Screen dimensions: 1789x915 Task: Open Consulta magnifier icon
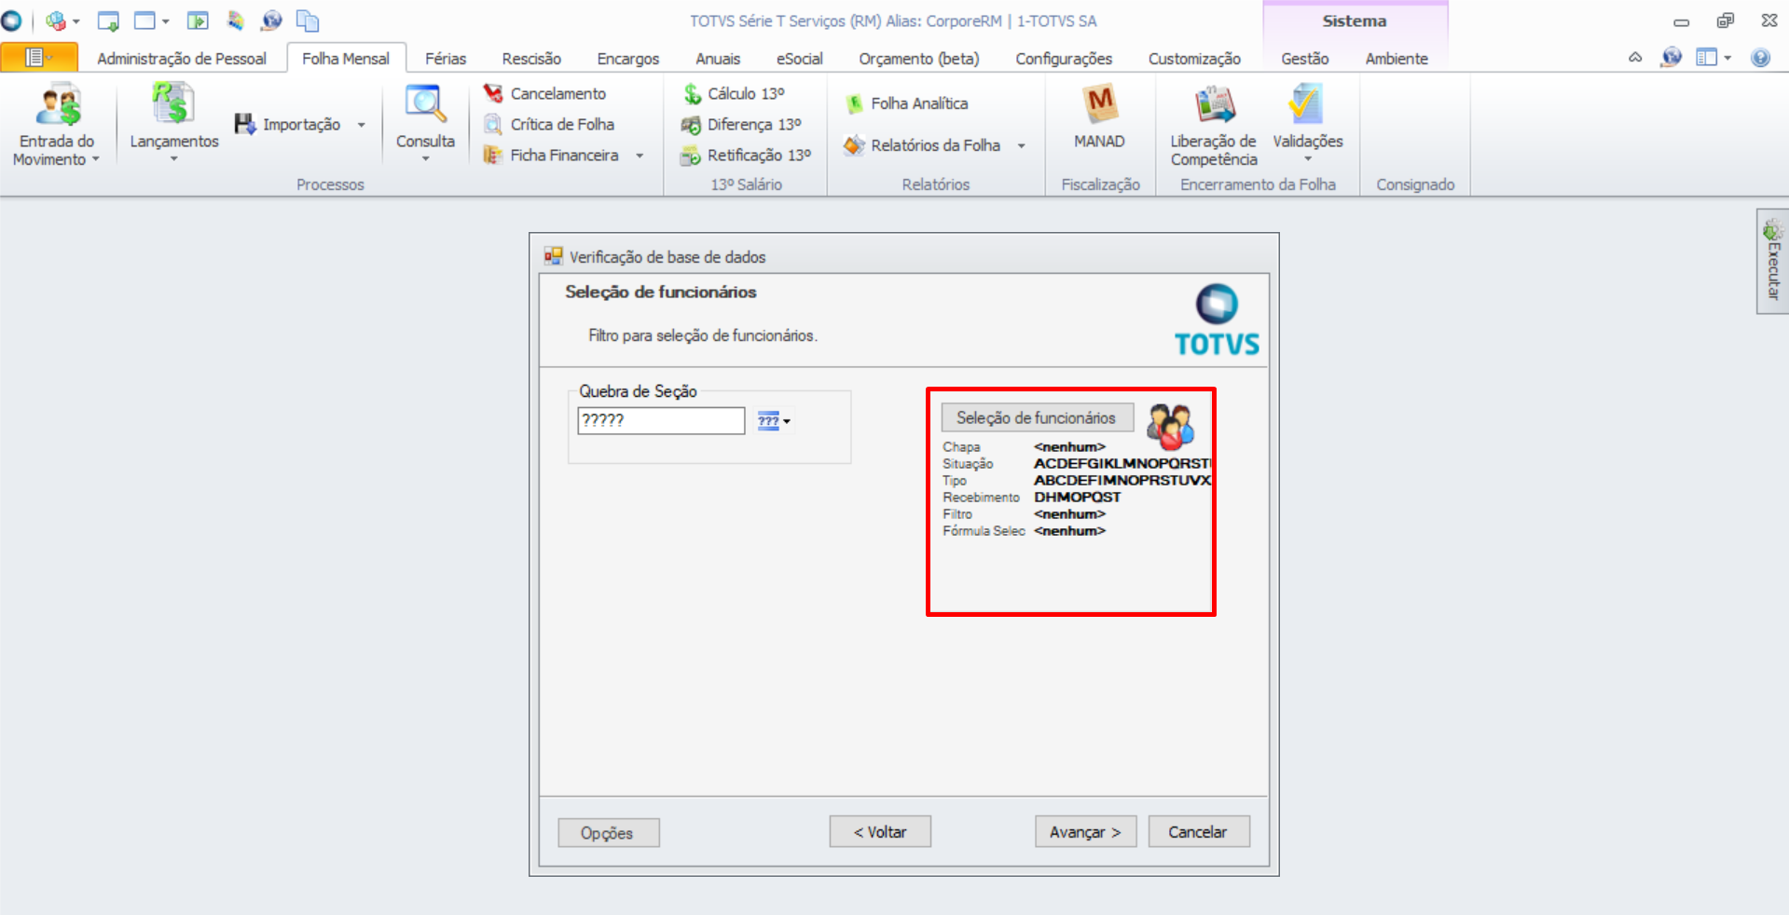(x=425, y=104)
